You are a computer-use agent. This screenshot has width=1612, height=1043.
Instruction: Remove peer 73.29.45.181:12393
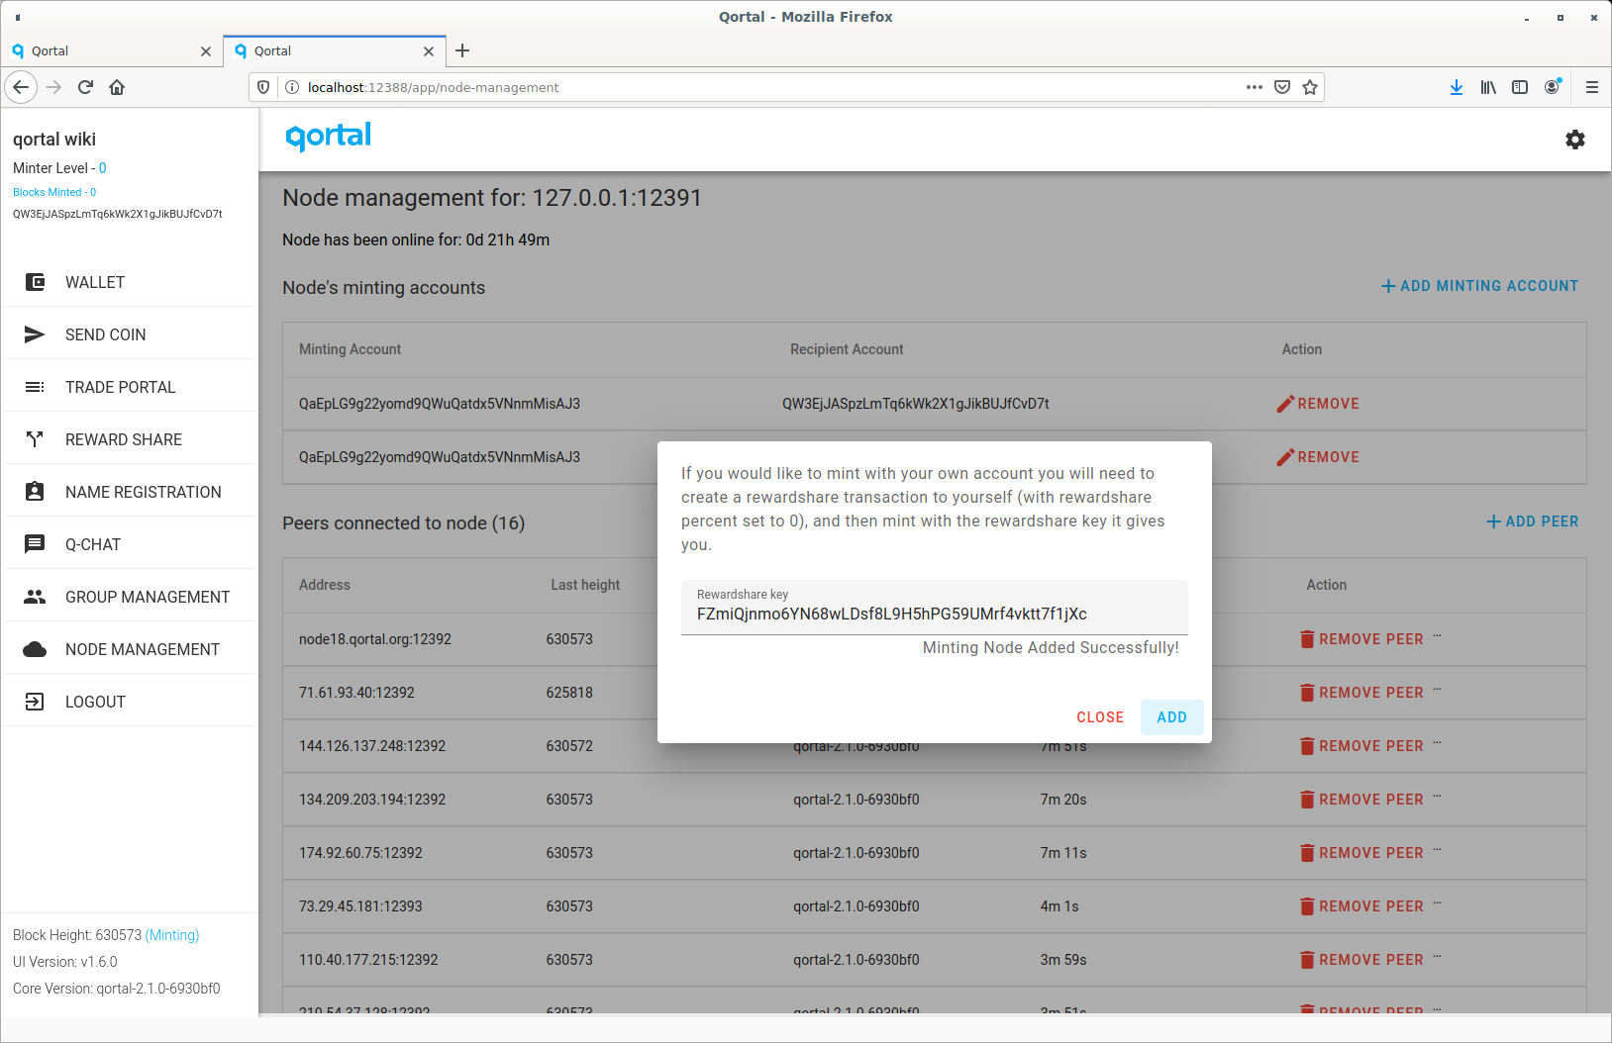pos(1361,906)
